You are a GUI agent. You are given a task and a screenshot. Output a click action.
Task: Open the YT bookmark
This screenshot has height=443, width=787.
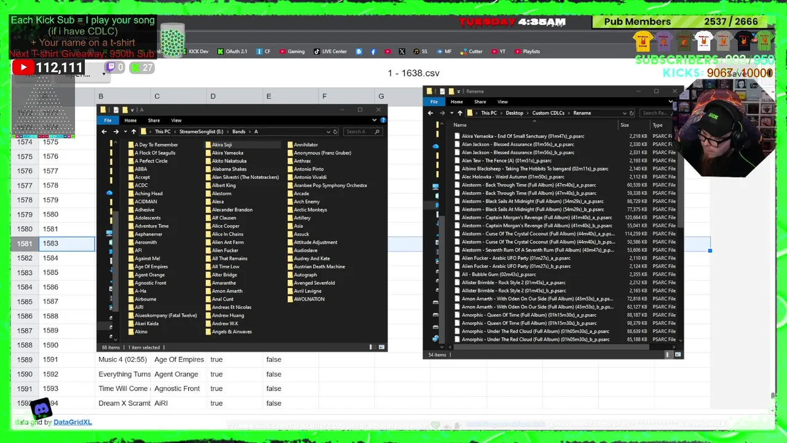coord(499,52)
